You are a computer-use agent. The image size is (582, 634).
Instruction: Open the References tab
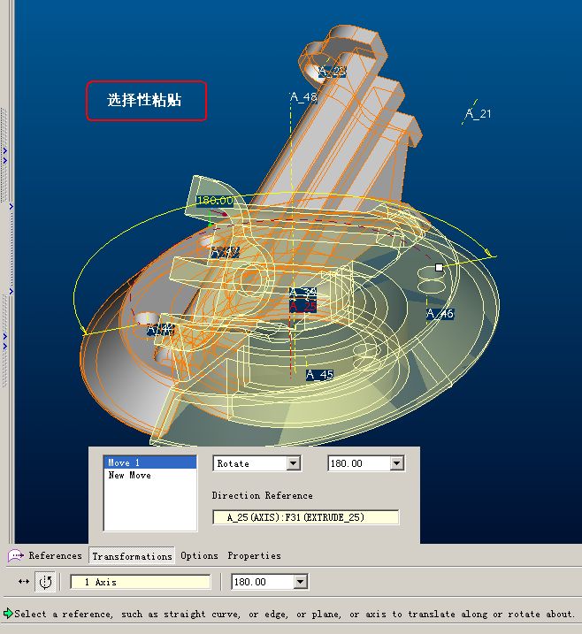point(55,556)
